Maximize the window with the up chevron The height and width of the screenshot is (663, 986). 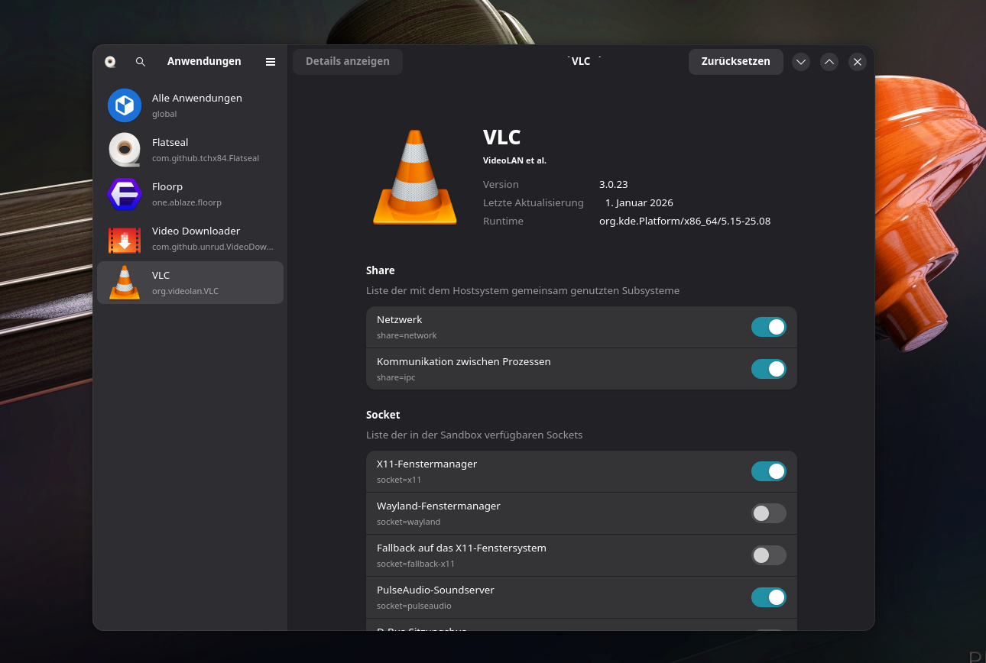pos(829,62)
